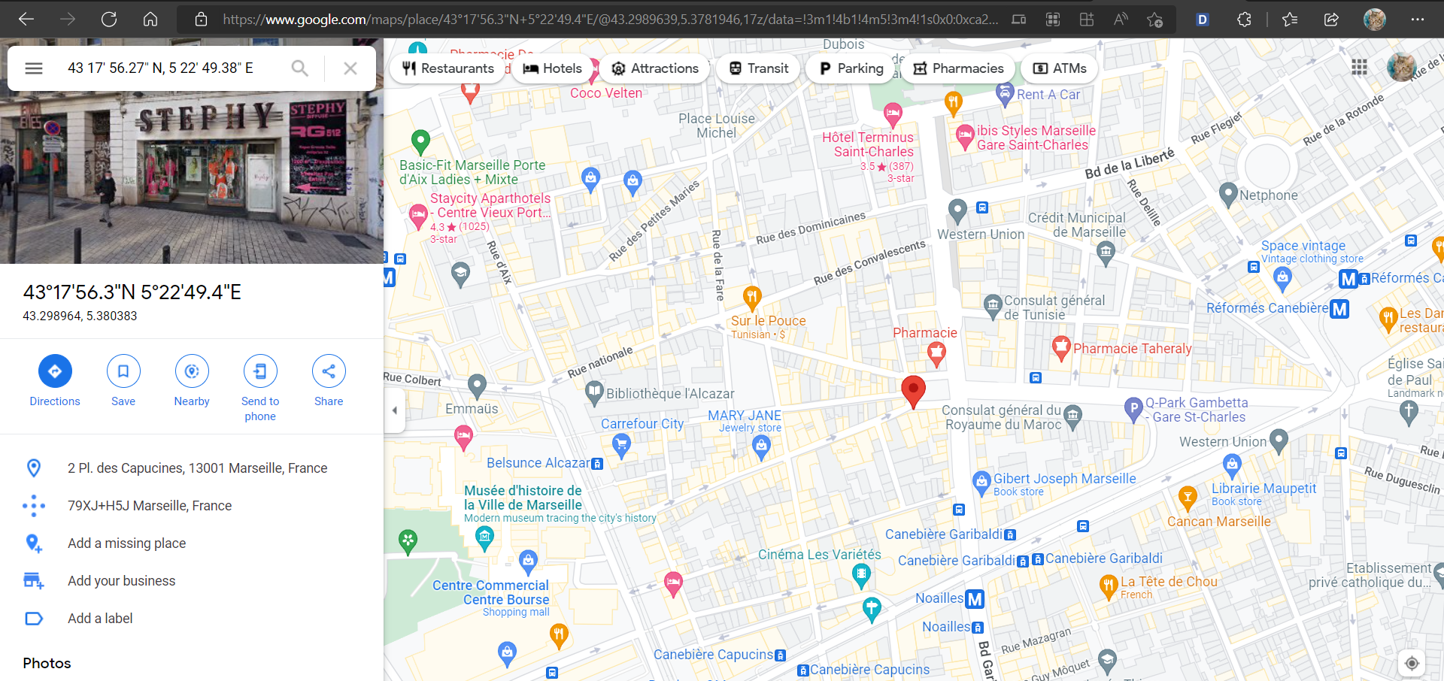Open the Google apps grid
This screenshot has height=681, width=1444.
tap(1359, 68)
